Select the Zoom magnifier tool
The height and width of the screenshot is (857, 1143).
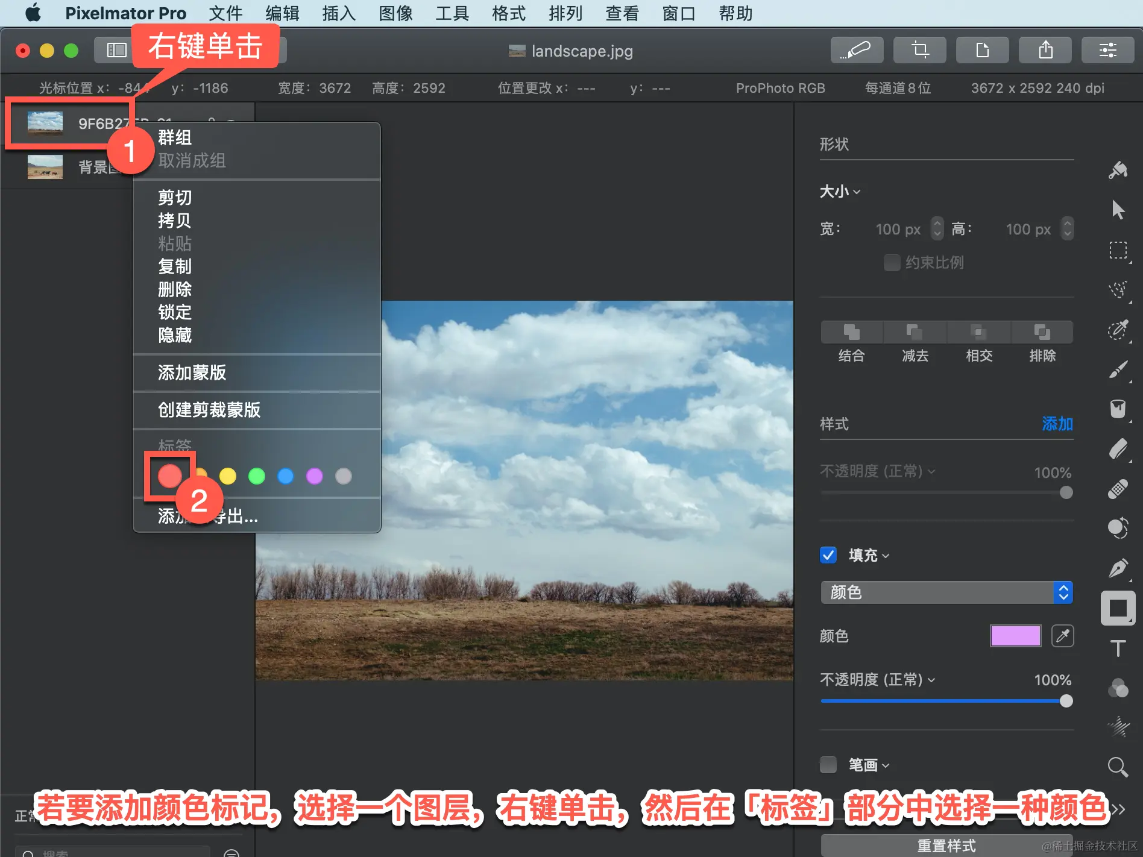click(x=1118, y=767)
